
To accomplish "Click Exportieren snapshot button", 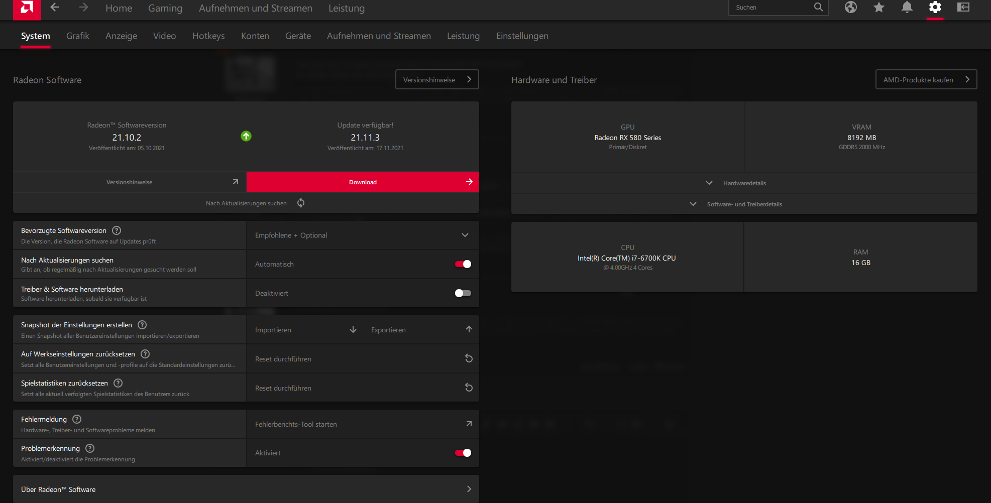I will click(x=421, y=329).
